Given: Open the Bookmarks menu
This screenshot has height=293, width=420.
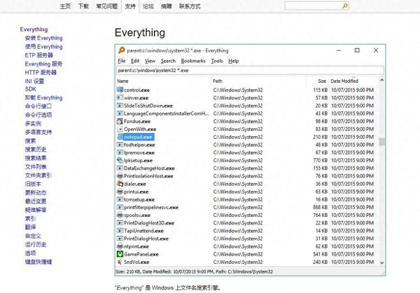Looking at the screenshot, I should click(193, 61).
